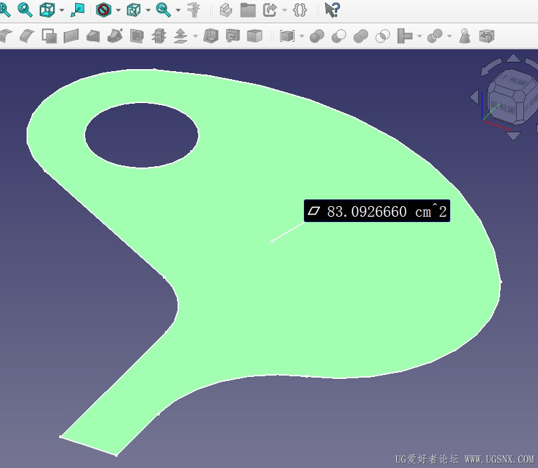538x468 pixels.
Task: Expand the Offset tool dropdown arrow
Action: [196, 36]
